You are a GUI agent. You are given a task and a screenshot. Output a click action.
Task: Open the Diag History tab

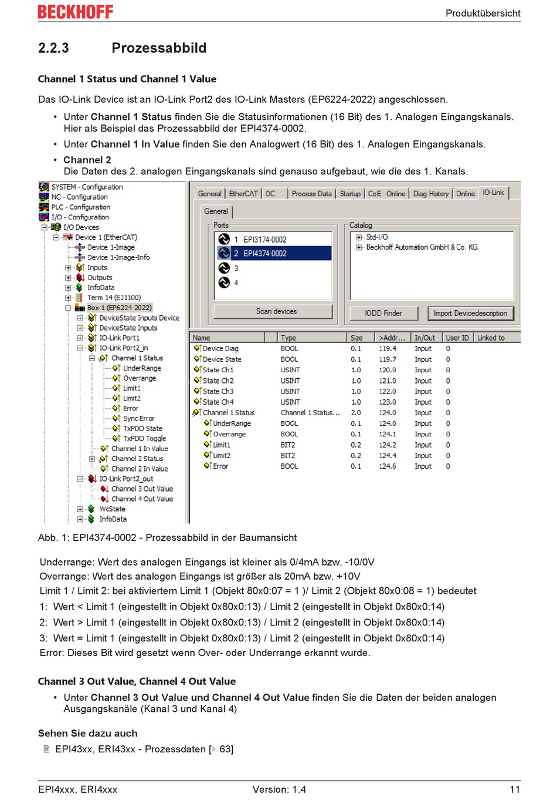431,194
